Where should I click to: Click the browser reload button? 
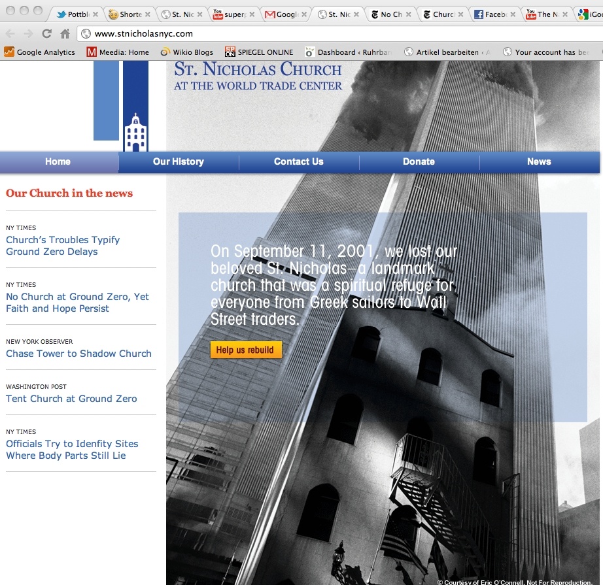pos(46,34)
